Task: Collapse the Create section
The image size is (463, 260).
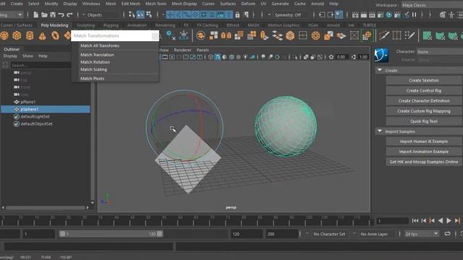Action: pyautogui.click(x=380, y=70)
